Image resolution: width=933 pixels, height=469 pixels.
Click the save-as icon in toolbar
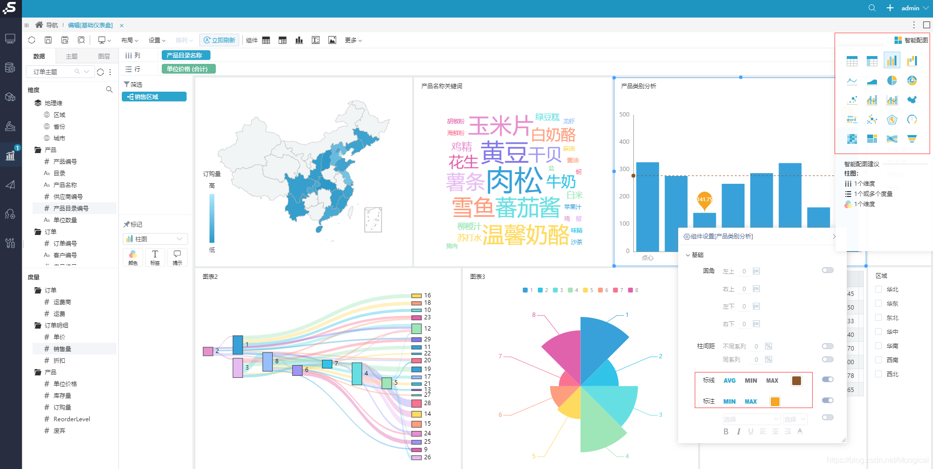coord(65,40)
